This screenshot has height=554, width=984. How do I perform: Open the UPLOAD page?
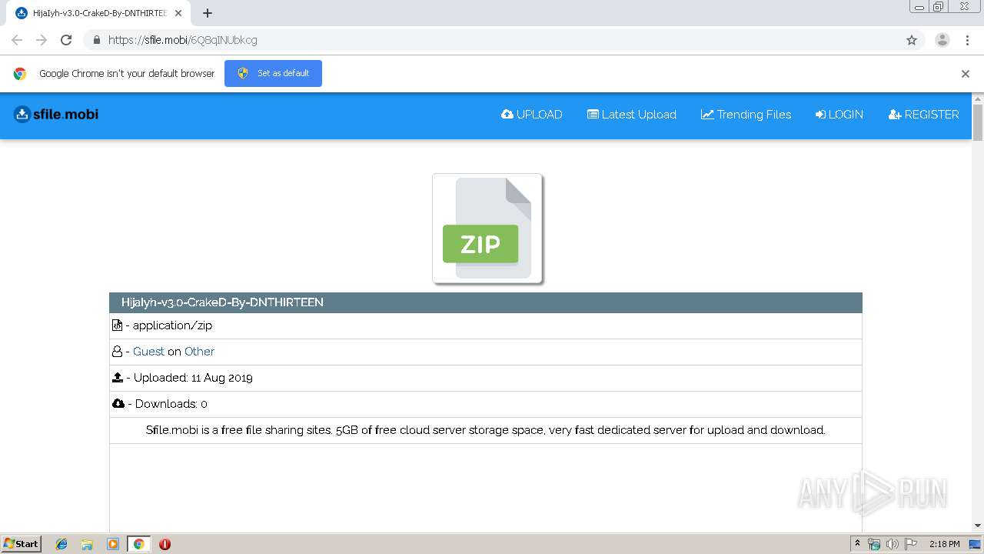531,115
